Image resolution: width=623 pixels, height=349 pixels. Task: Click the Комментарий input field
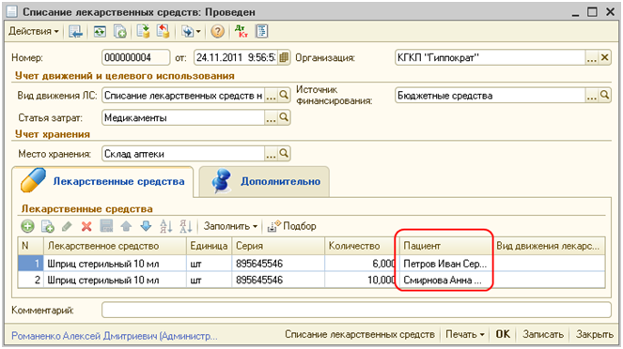[x=356, y=310]
